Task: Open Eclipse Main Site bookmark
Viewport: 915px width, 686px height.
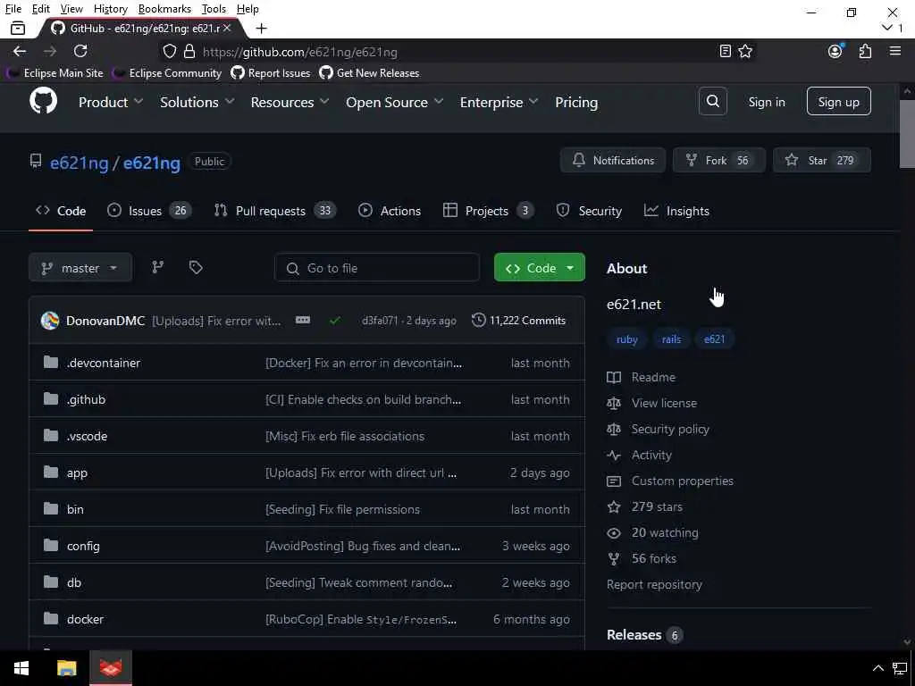Action: click(x=55, y=73)
